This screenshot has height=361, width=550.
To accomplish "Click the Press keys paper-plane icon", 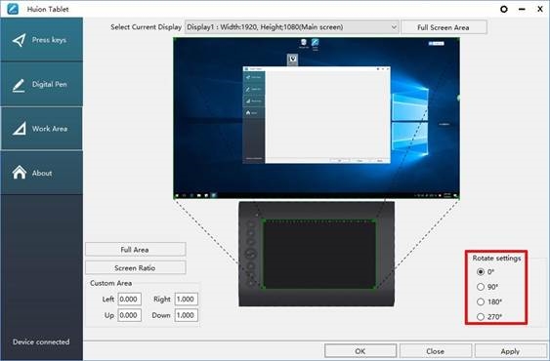I will [x=19, y=40].
